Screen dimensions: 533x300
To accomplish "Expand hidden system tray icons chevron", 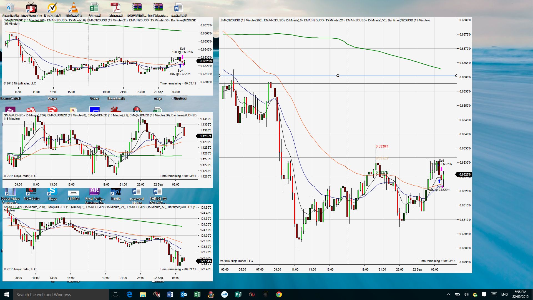I will [x=448, y=294].
